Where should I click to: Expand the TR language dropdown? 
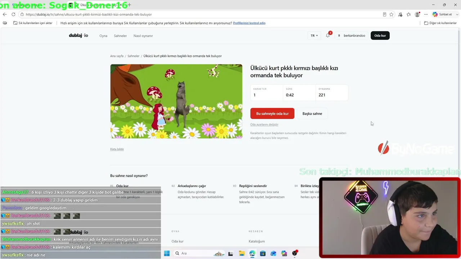point(314,36)
